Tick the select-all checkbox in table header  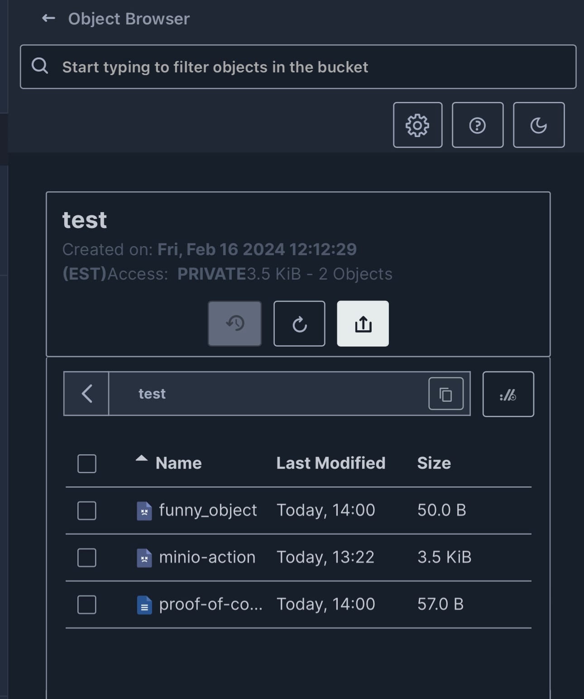[x=87, y=464]
